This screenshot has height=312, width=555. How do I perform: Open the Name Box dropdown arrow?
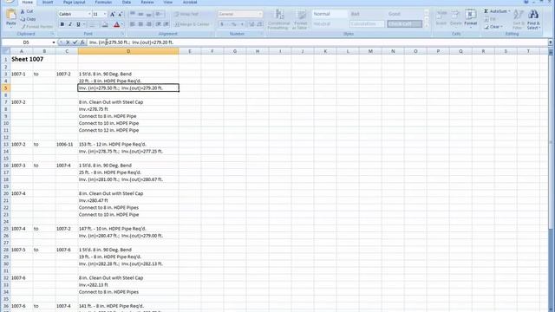point(54,42)
